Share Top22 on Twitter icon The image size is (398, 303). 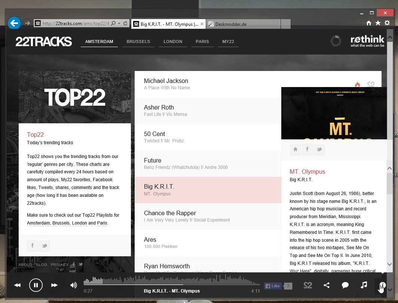click(x=45, y=246)
